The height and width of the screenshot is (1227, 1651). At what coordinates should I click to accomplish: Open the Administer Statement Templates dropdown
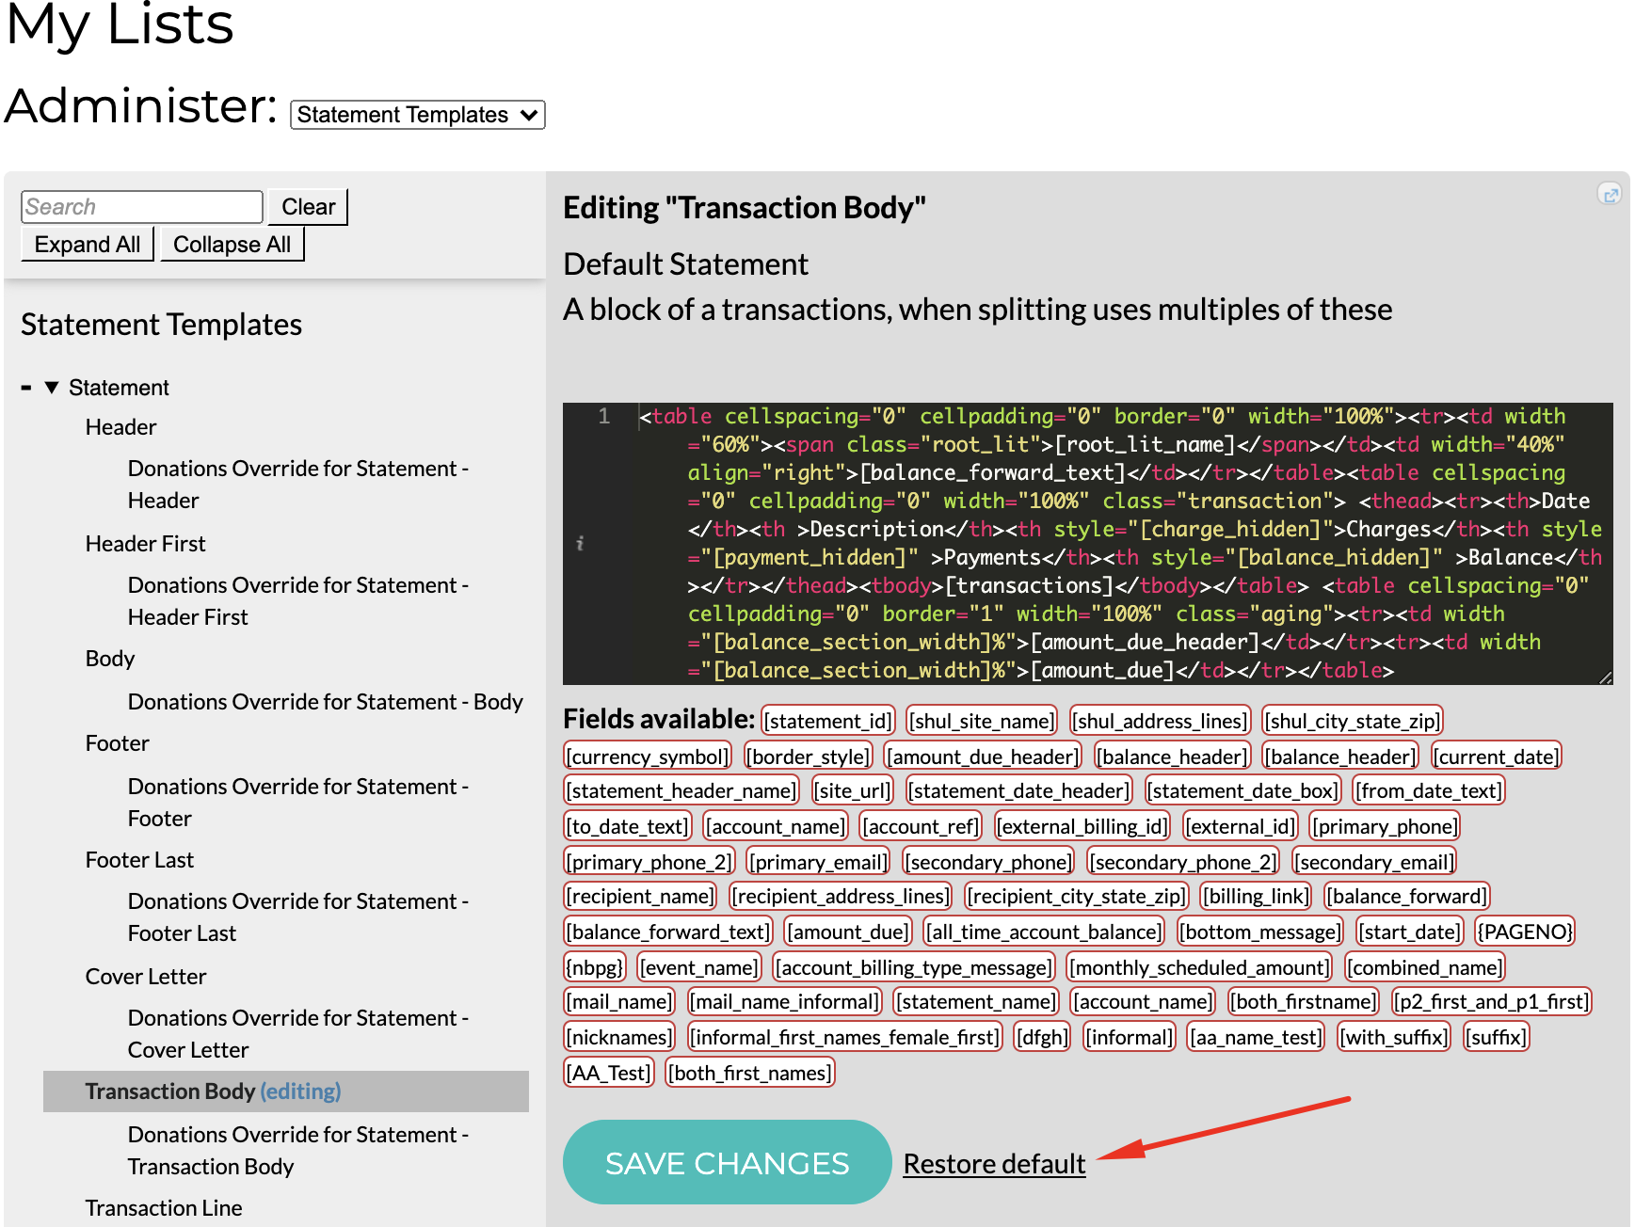[x=417, y=115]
